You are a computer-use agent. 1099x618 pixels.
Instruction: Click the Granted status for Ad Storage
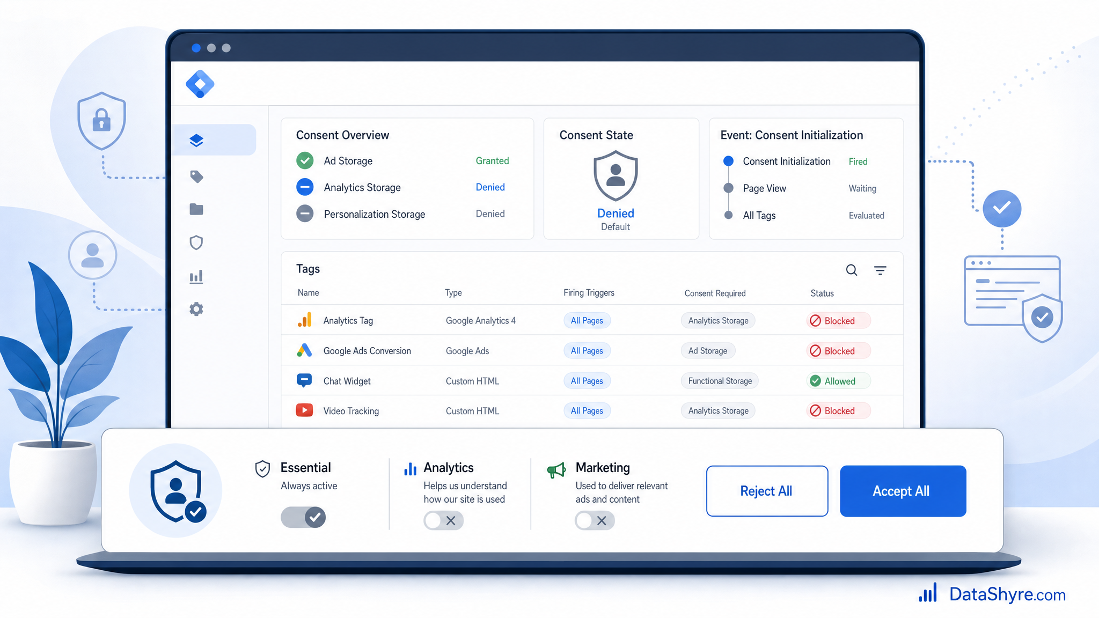pos(492,160)
